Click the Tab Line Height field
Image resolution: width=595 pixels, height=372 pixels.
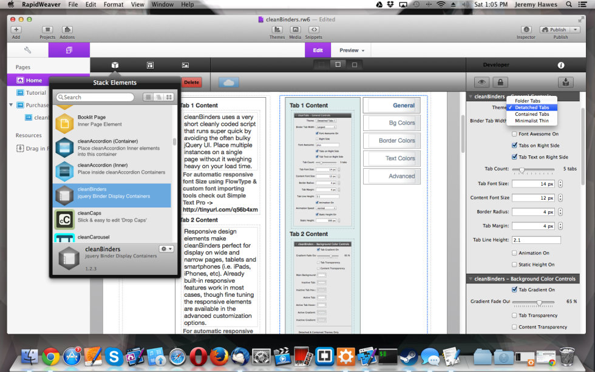pyautogui.click(x=536, y=240)
